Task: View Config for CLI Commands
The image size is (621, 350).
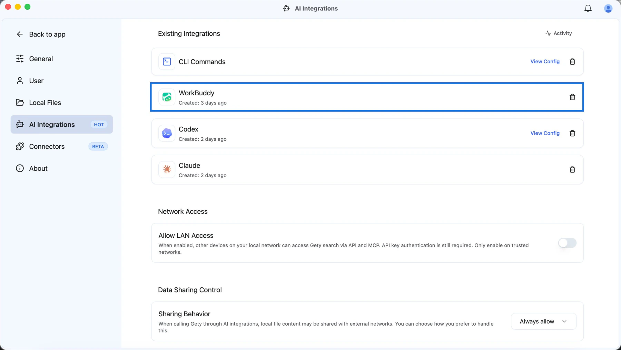Action: pos(545,62)
